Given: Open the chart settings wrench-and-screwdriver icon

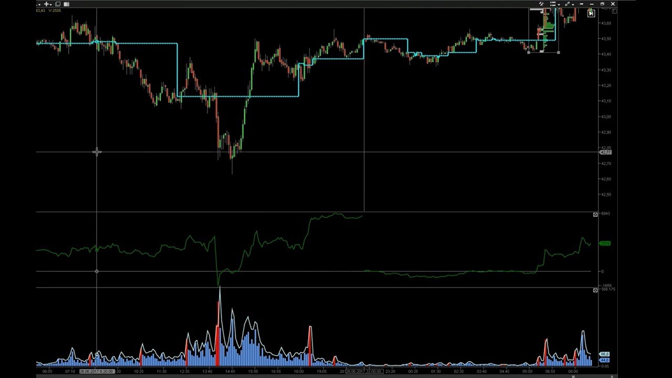Looking at the screenshot, I should pyautogui.click(x=542, y=4).
